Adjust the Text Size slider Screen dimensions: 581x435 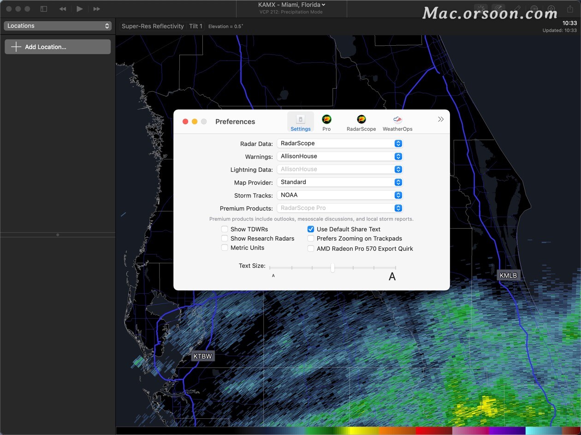pyautogui.click(x=333, y=268)
